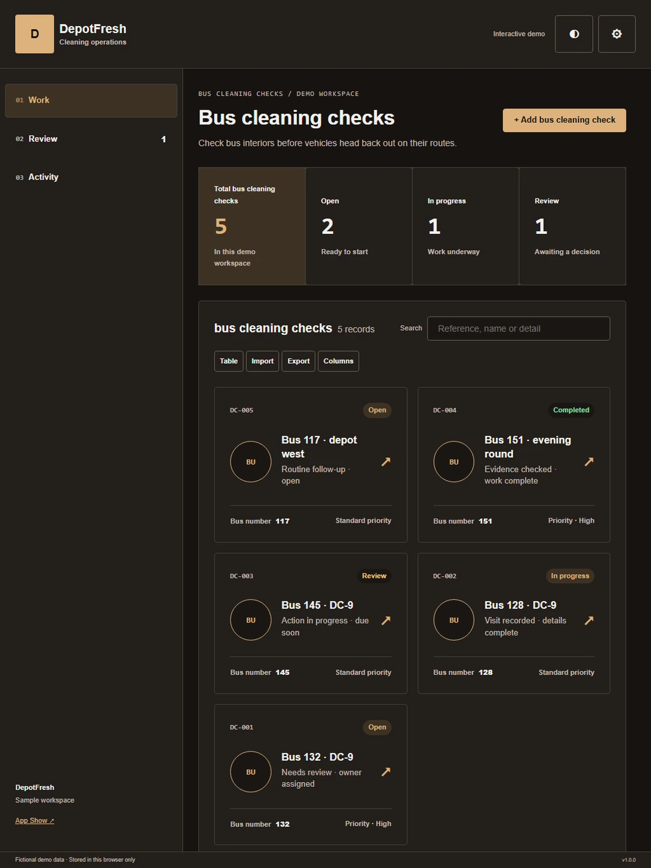Click the Export button

[x=298, y=361]
